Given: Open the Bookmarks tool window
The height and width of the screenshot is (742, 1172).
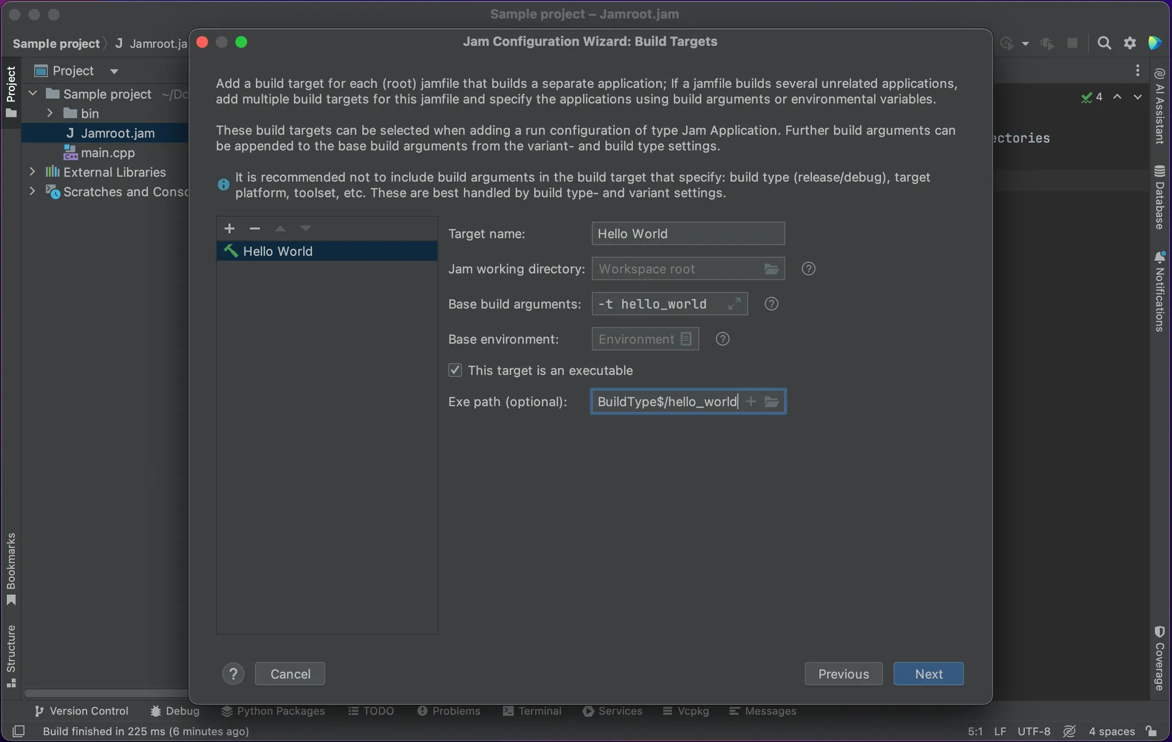Looking at the screenshot, I should pyautogui.click(x=11, y=569).
